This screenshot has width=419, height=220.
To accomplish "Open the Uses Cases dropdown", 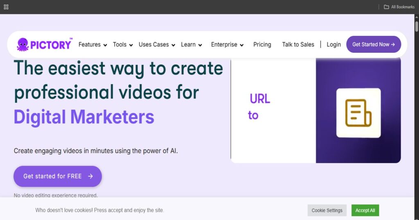I will [157, 45].
